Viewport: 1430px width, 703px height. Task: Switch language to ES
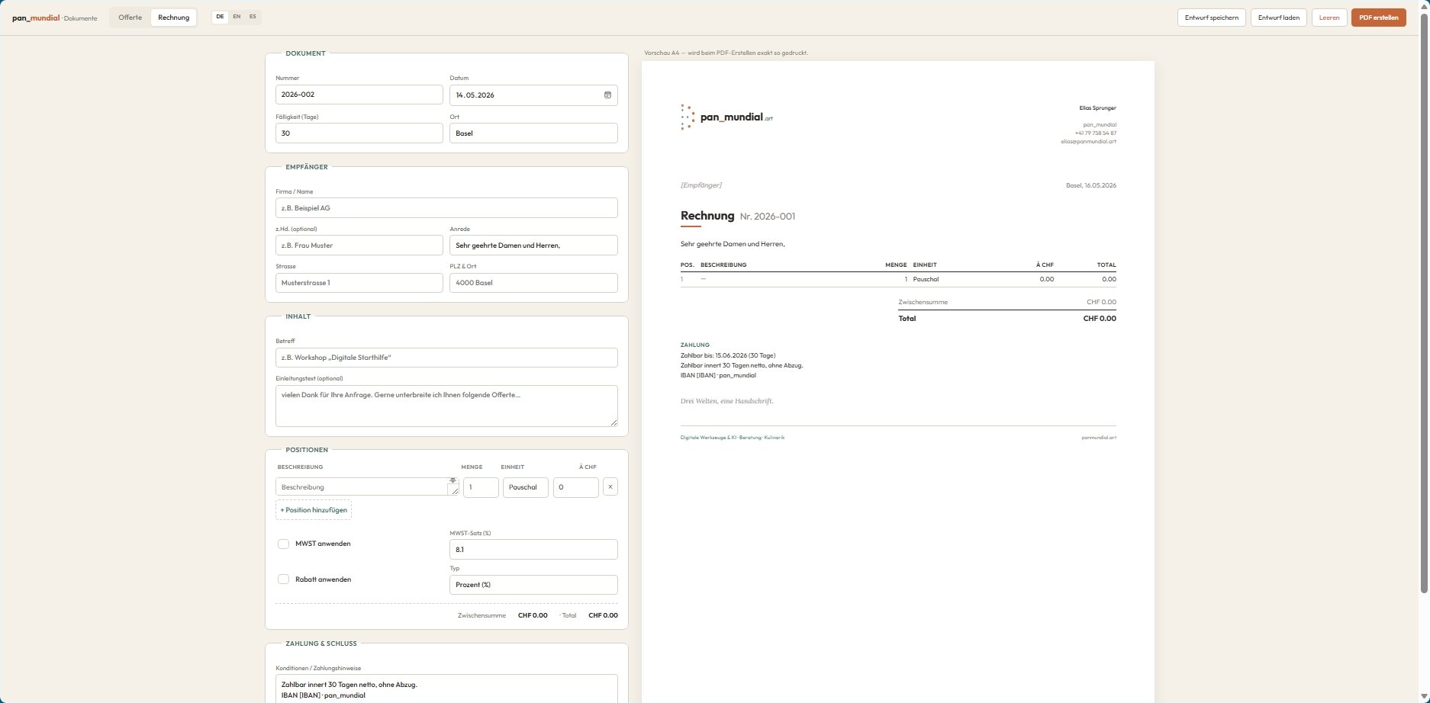click(253, 17)
